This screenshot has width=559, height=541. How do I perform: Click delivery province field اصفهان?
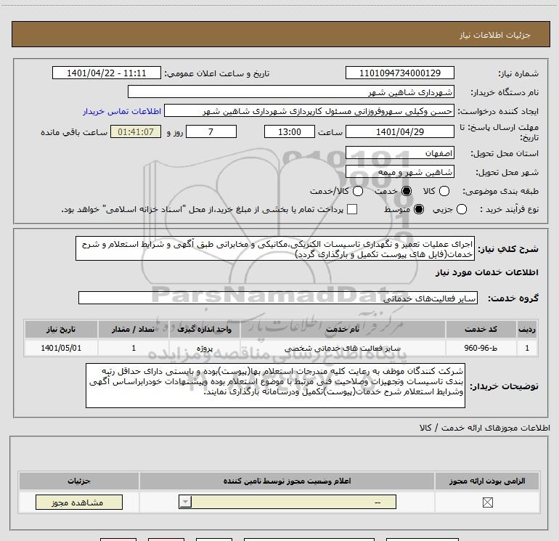(399, 153)
